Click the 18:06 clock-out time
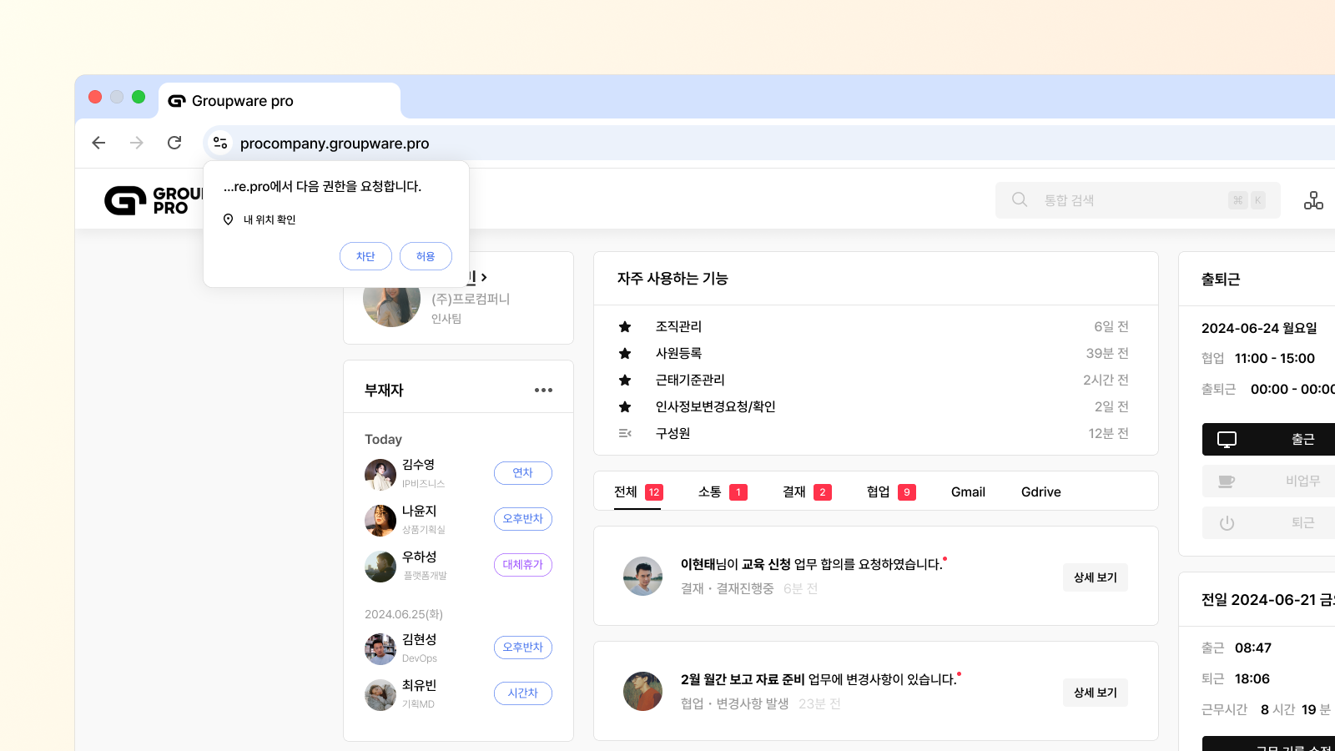This screenshot has height=751, width=1335. click(x=1252, y=678)
